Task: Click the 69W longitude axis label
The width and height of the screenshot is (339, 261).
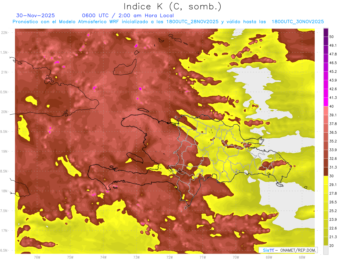Action: point(269,257)
